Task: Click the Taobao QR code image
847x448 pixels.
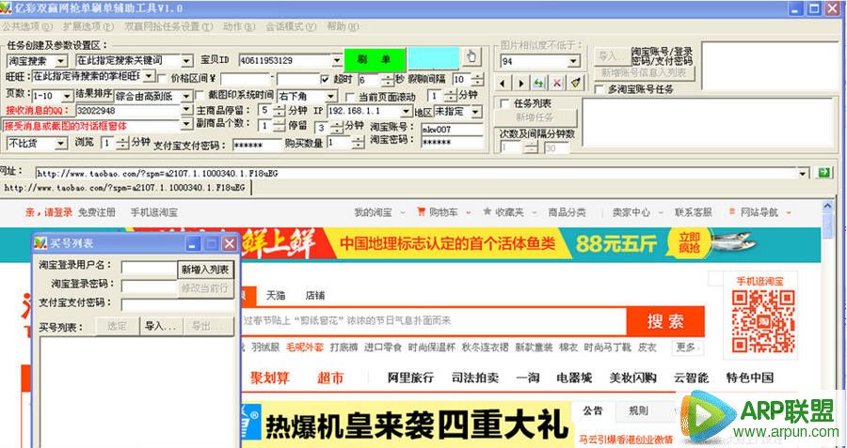Action: click(x=762, y=321)
